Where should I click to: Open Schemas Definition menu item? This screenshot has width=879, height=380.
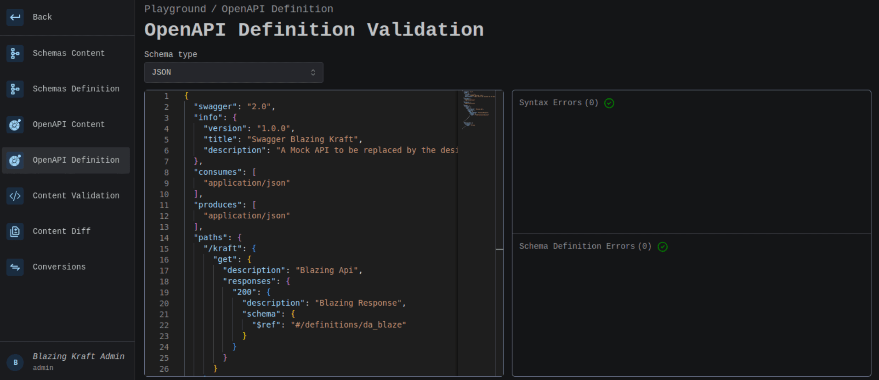tap(66, 89)
